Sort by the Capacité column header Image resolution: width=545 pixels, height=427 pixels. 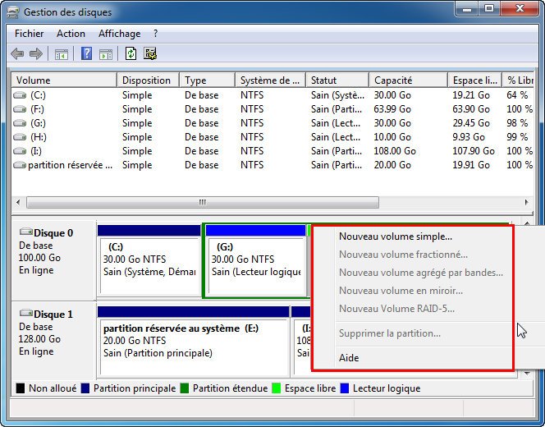coord(408,80)
